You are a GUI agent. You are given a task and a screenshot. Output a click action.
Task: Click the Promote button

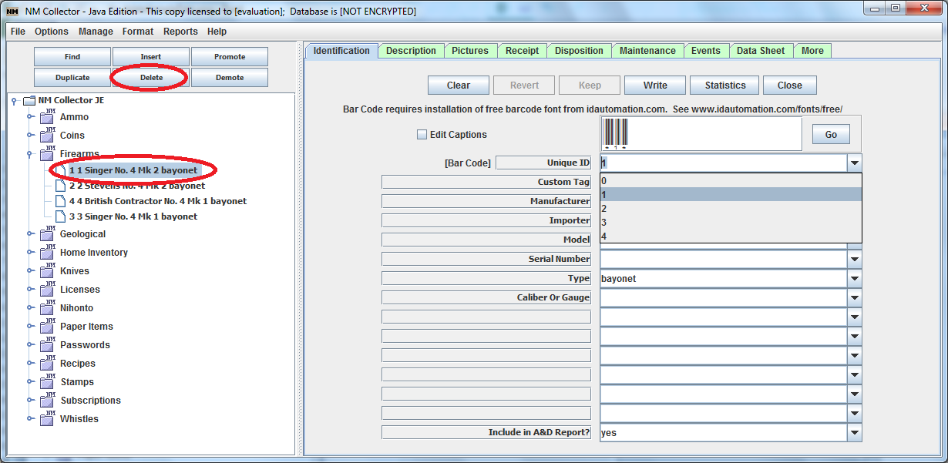coord(229,56)
